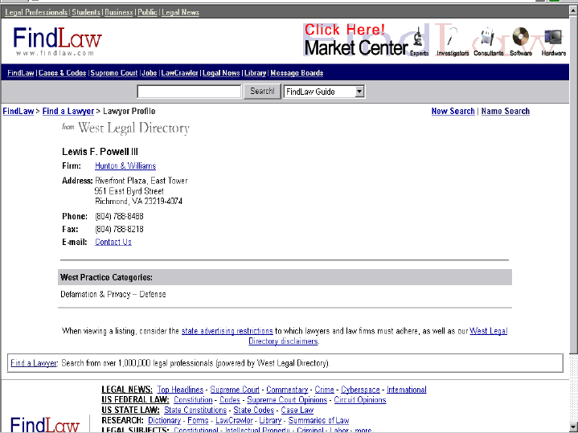Click the search text input field
The image size is (578, 433).
pos(189,92)
